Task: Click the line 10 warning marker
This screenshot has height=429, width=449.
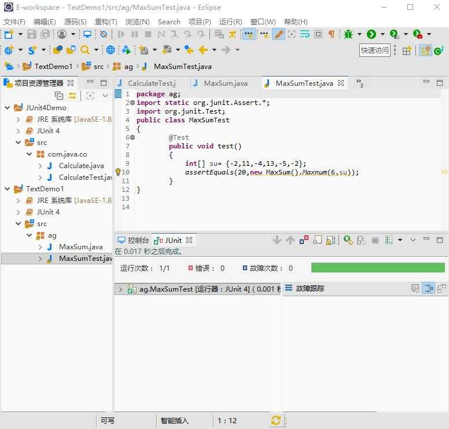Action: 117,172
